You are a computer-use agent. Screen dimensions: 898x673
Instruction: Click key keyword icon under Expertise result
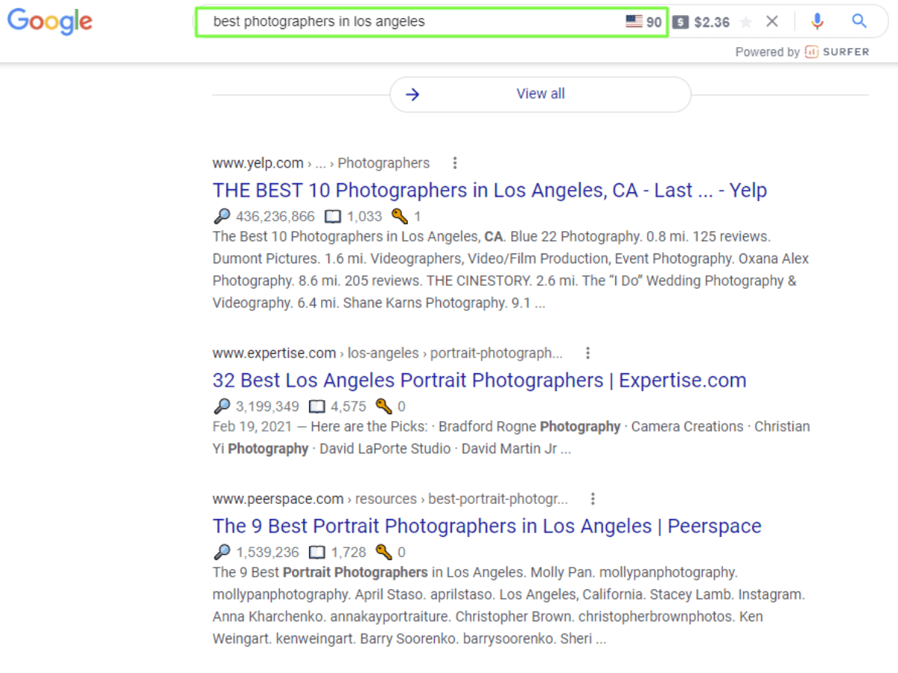384,407
